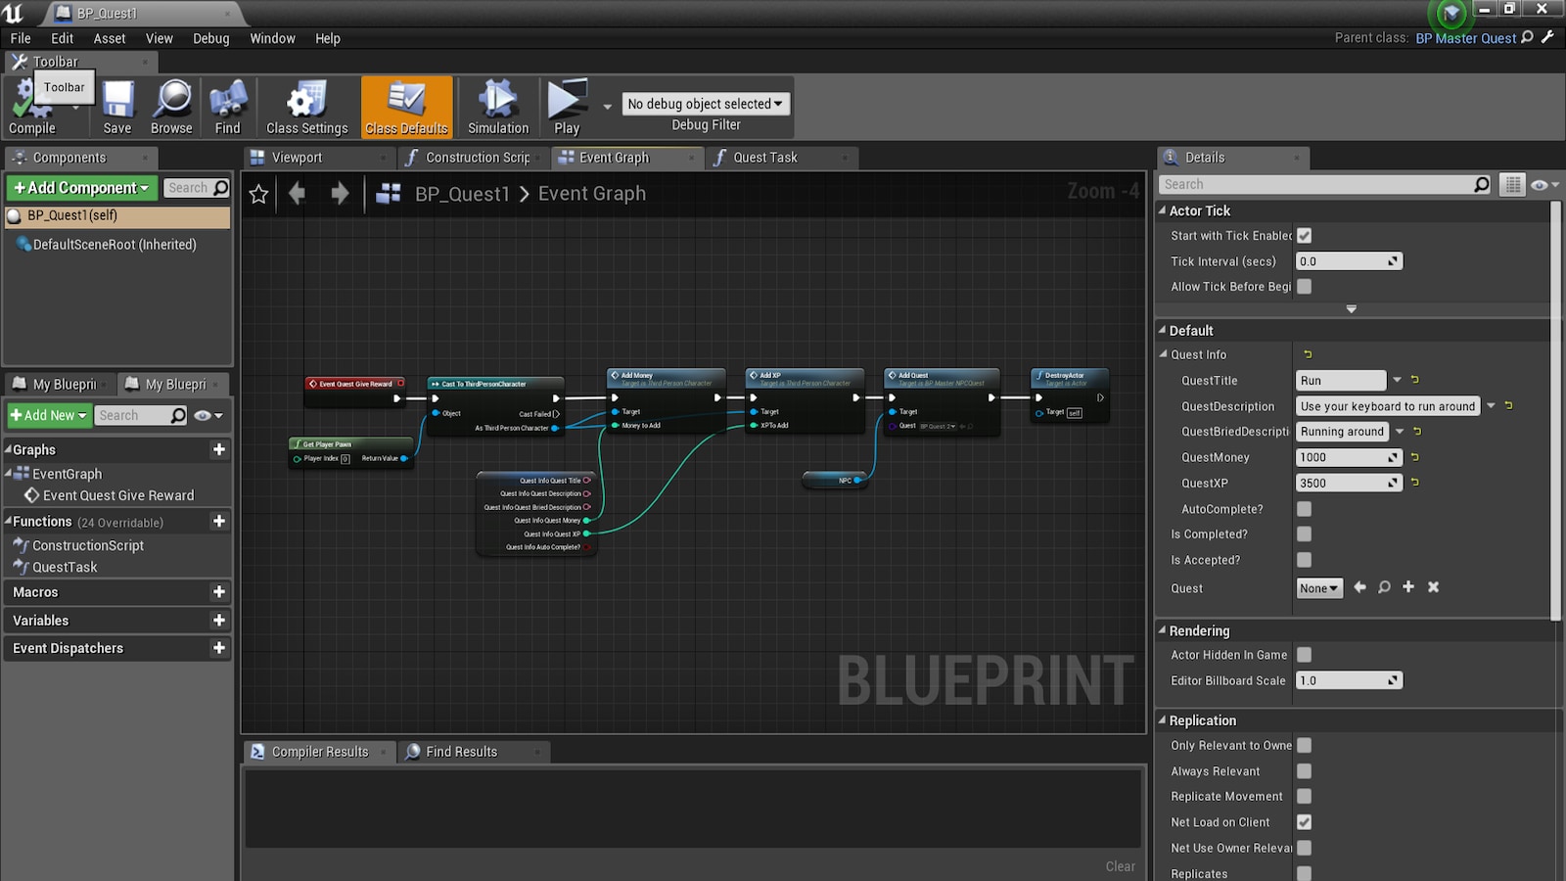Click Add Component in the Components panel
This screenshot has width=1566, height=881.
(x=80, y=187)
